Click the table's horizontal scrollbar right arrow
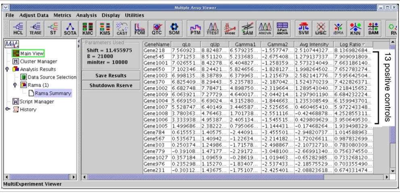 [x=386, y=177]
